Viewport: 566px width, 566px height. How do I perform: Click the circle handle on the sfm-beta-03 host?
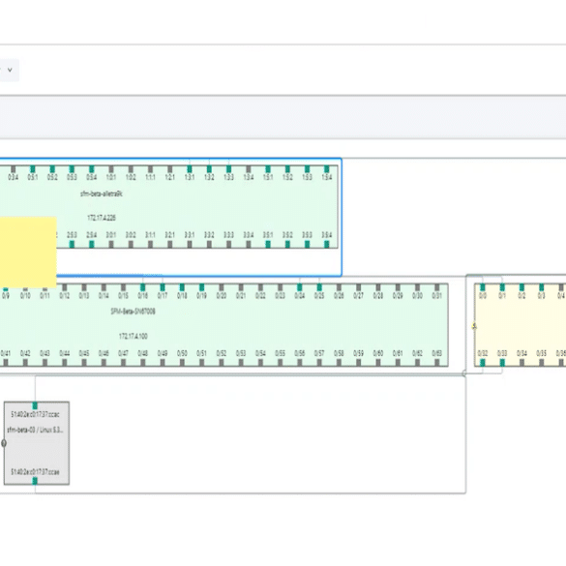point(4,443)
